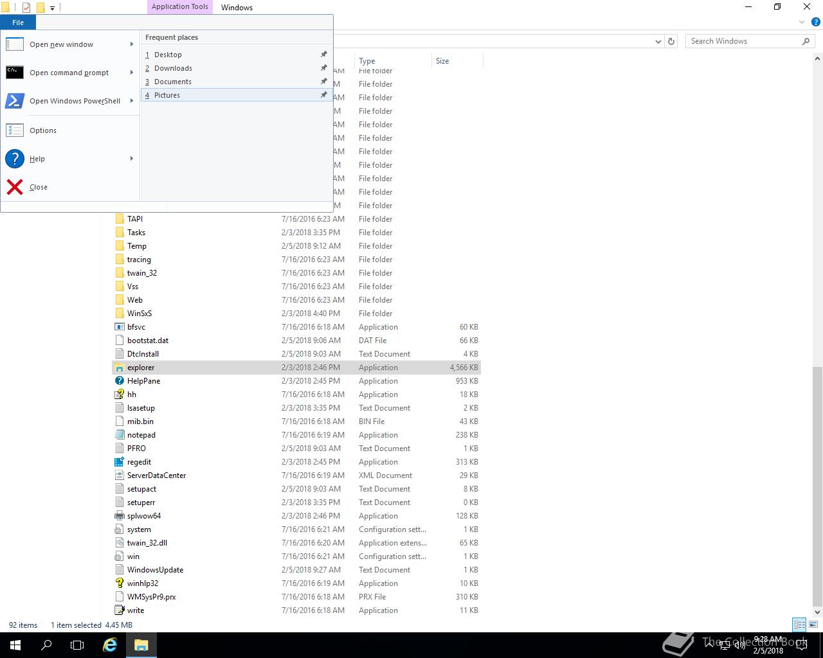Select the regedit application icon
Image resolution: width=823 pixels, height=658 pixels.
(x=119, y=462)
